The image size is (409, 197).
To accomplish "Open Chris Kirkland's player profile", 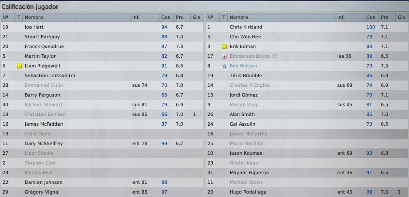I will pyautogui.click(x=246, y=27).
